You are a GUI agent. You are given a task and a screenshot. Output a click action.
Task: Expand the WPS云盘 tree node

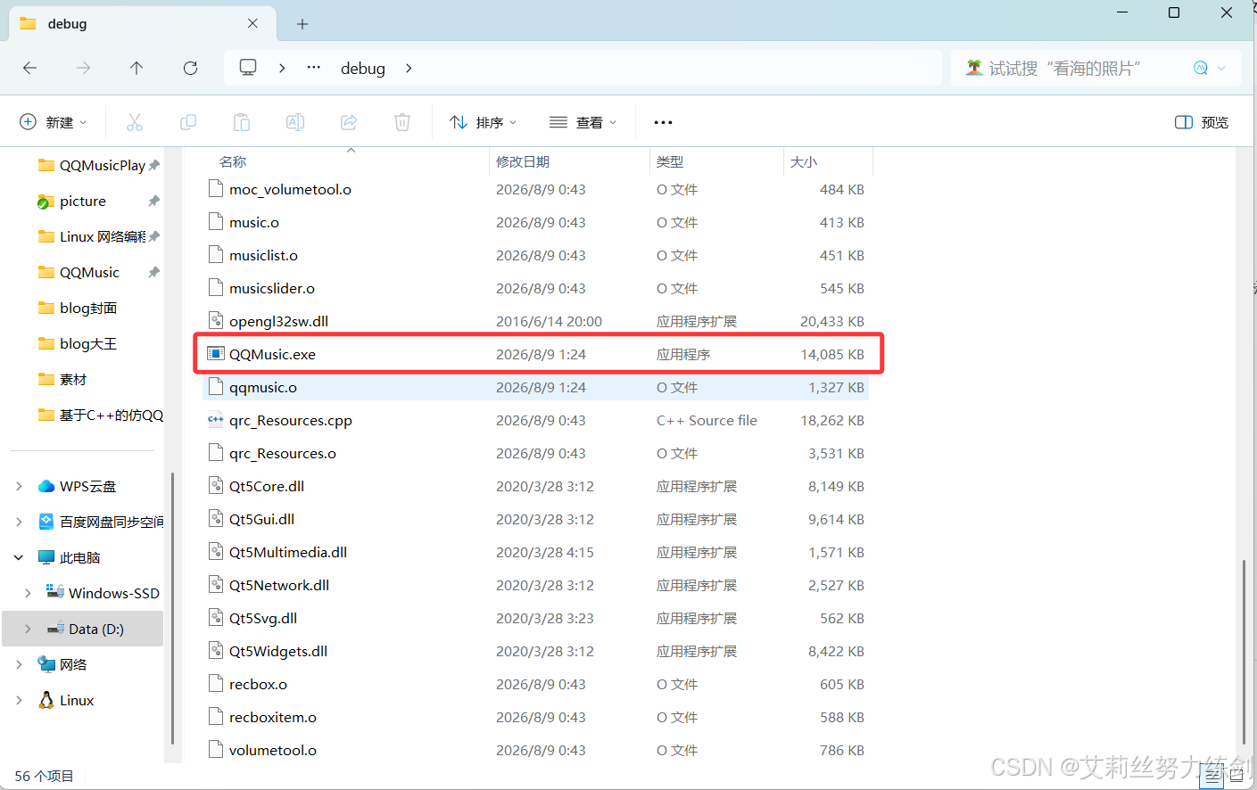(19, 486)
